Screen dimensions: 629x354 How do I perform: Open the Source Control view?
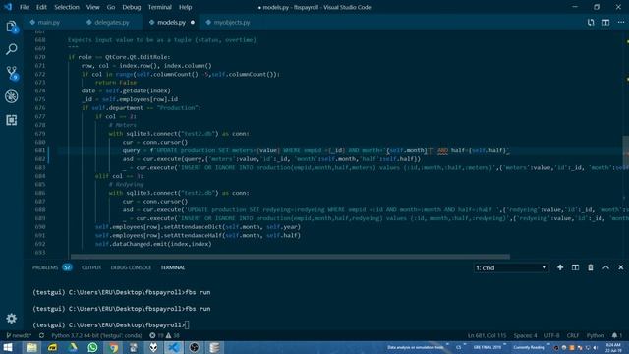(11, 73)
